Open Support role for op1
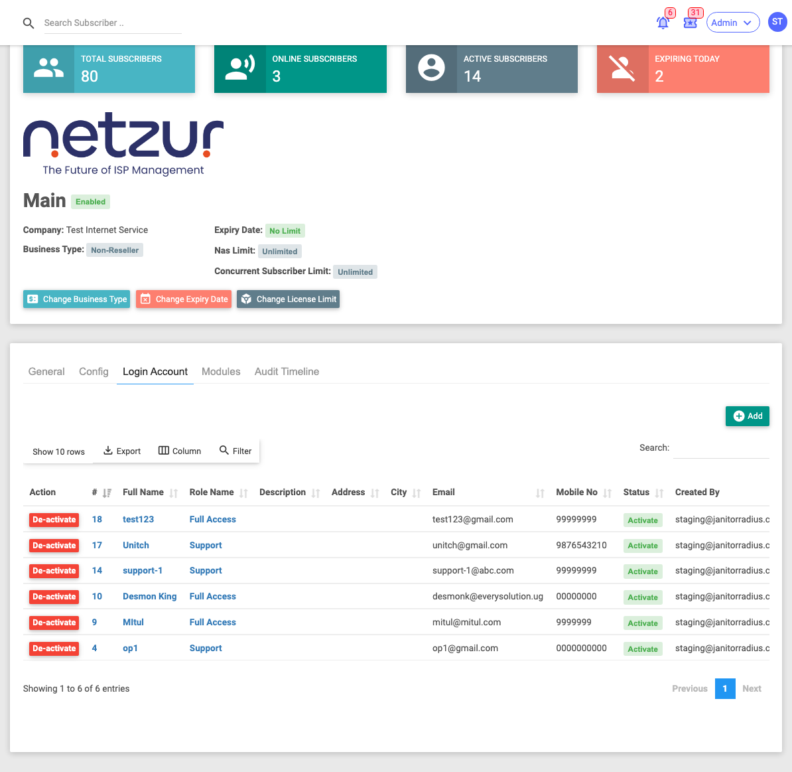Viewport: 792px width, 772px height. tap(206, 648)
